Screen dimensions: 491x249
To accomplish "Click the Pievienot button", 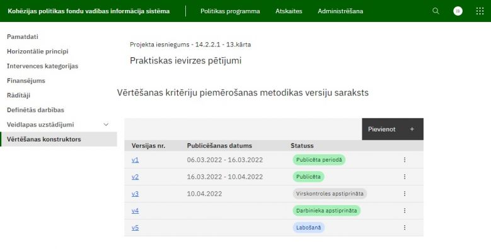I will pyautogui.click(x=393, y=129).
